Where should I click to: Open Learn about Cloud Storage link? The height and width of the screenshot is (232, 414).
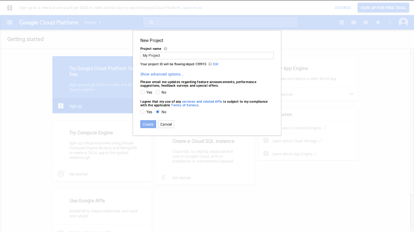[x=295, y=141]
